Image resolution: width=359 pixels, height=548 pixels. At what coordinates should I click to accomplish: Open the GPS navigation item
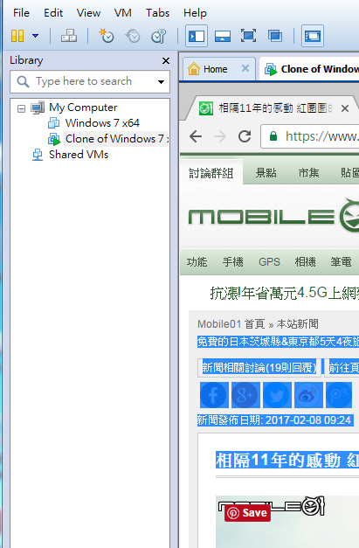pyautogui.click(x=269, y=262)
